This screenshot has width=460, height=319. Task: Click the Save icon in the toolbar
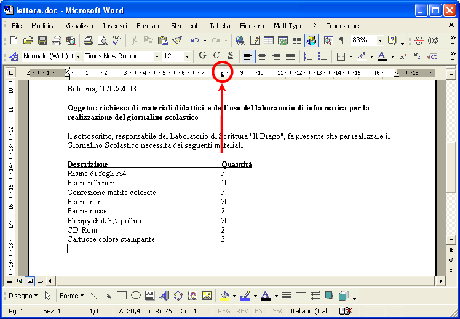42,40
